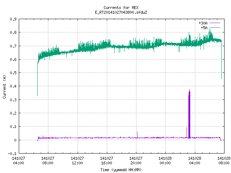The image size is (231, 173).
Task: Click the 0.5 y-axis tick label
Action: pyautogui.click(x=13, y=73)
